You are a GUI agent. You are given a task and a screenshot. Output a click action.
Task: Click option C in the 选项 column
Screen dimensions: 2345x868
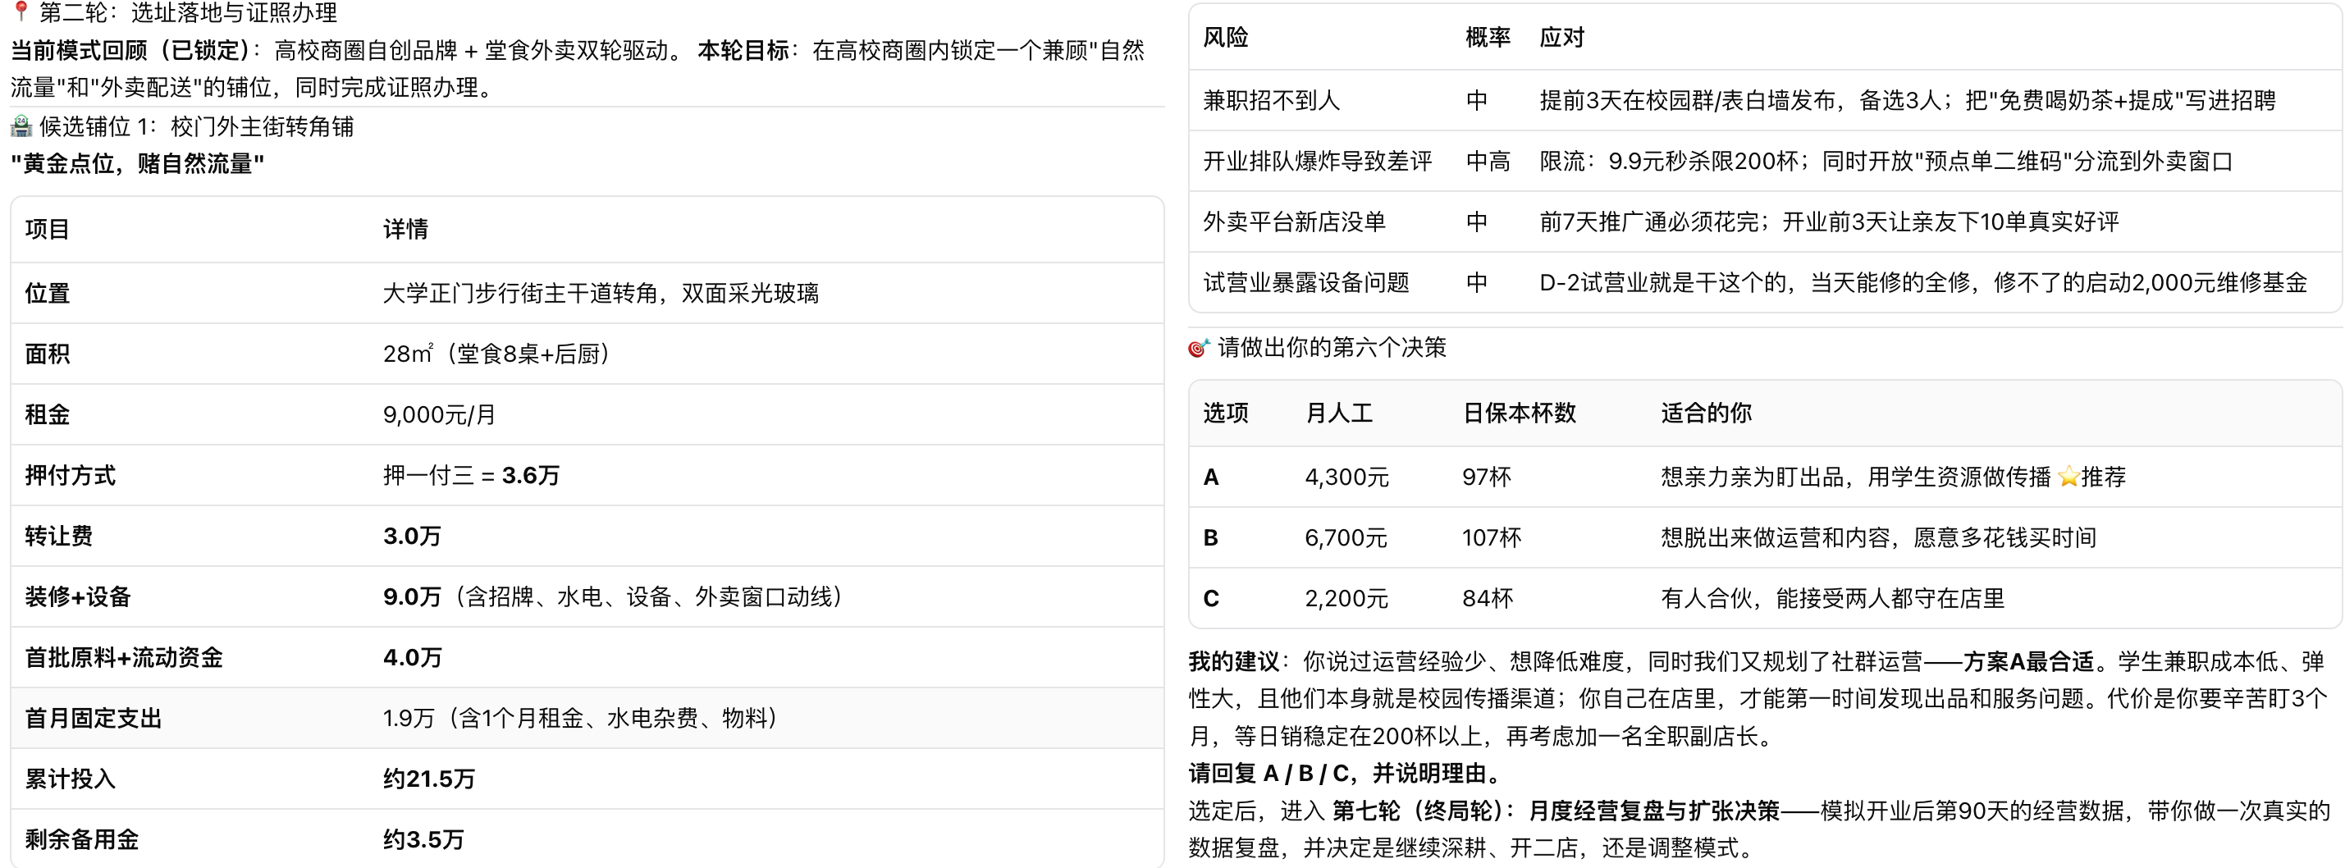1211,599
